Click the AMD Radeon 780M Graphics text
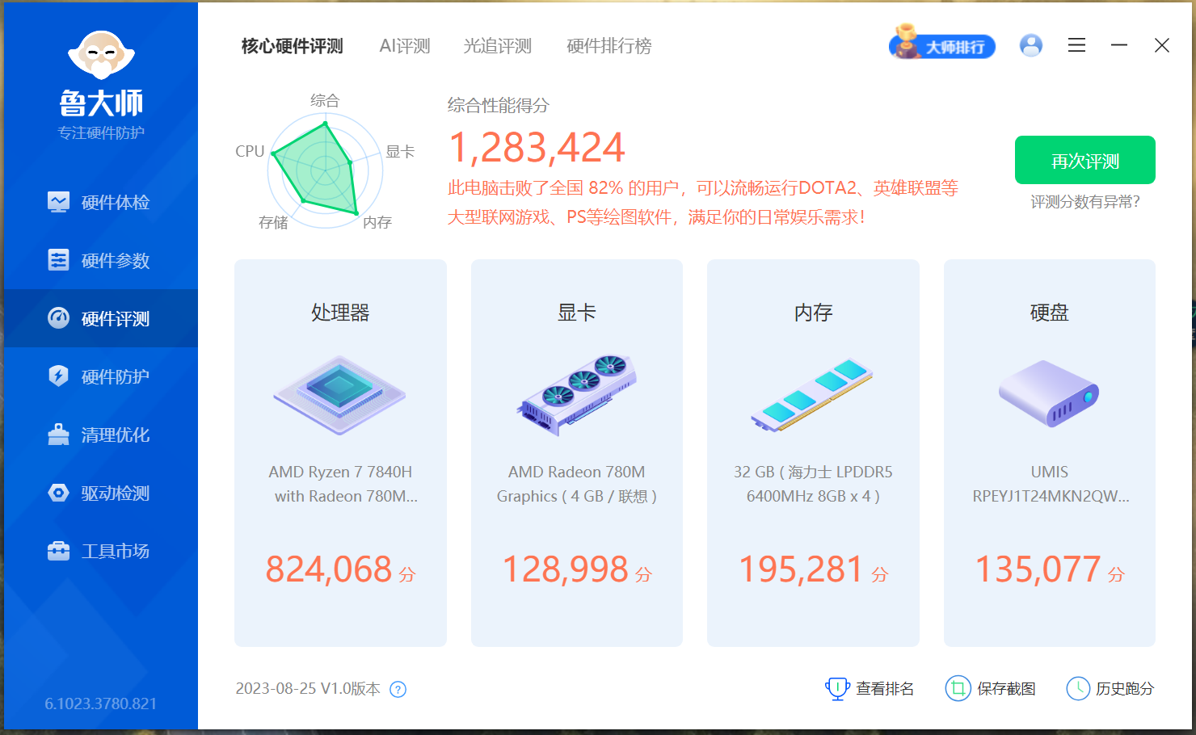This screenshot has width=1196, height=735. coord(577,484)
